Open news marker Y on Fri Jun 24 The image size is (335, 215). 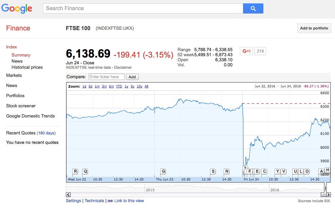(277, 171)
